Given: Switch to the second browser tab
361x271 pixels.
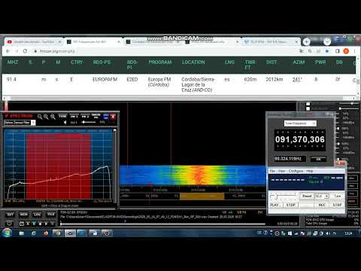Looking at the screenshot, I should [x=93, y=41].
